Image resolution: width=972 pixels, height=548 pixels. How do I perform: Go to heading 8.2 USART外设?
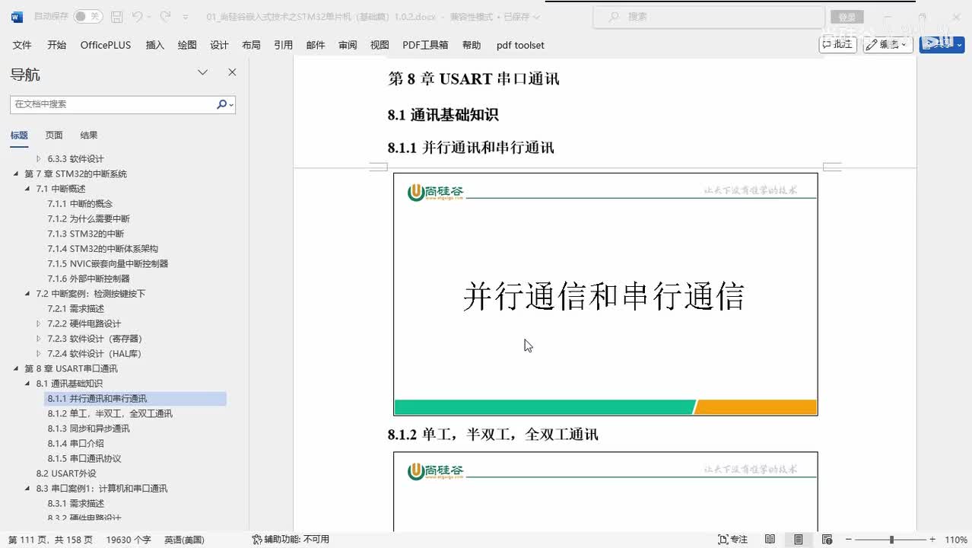click(x=66, y=473)
